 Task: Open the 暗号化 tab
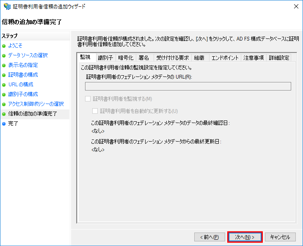tap(125, 58)
